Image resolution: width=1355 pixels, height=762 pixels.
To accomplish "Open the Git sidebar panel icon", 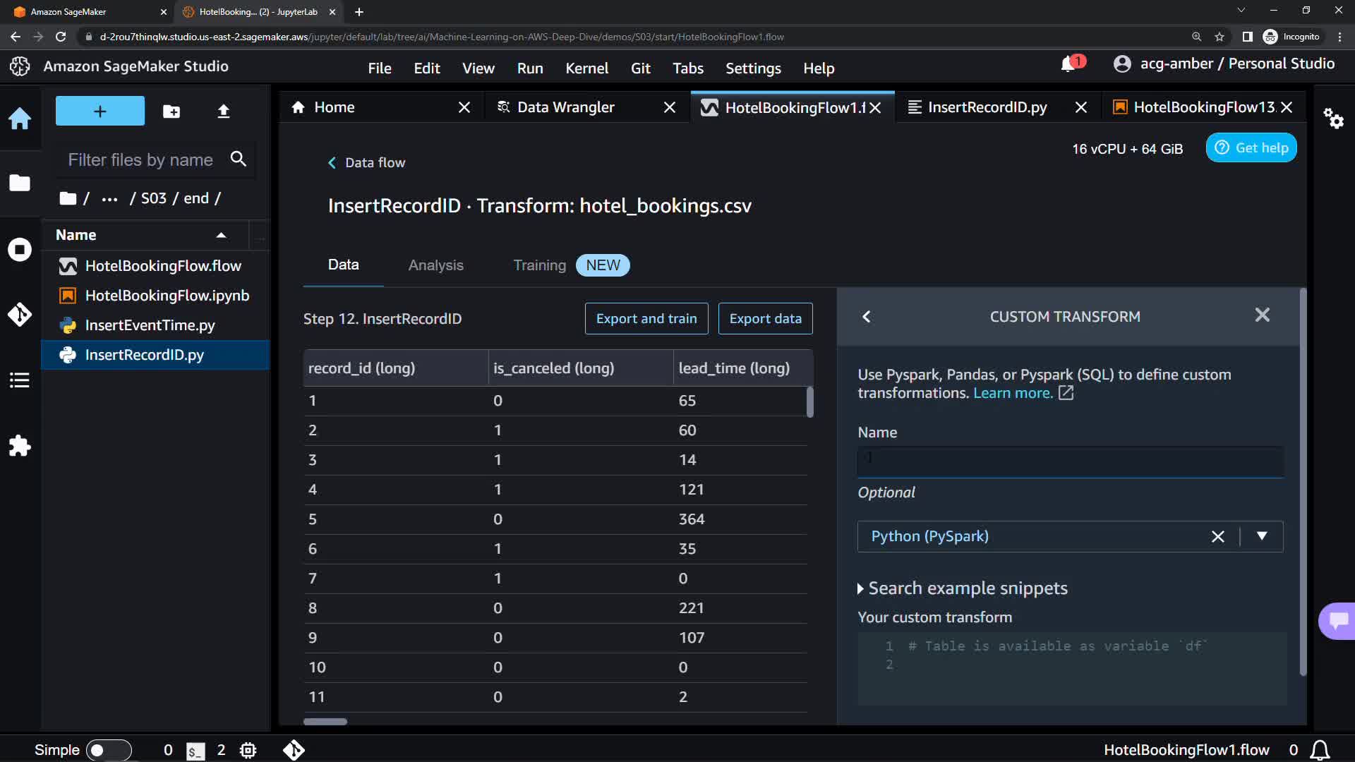I will click(x=20, y=314).
